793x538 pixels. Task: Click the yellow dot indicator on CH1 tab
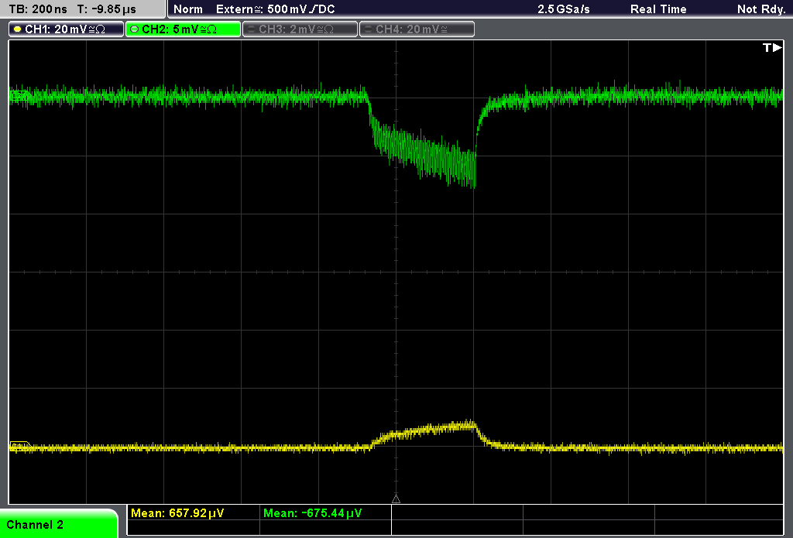[x=18, y=29]
